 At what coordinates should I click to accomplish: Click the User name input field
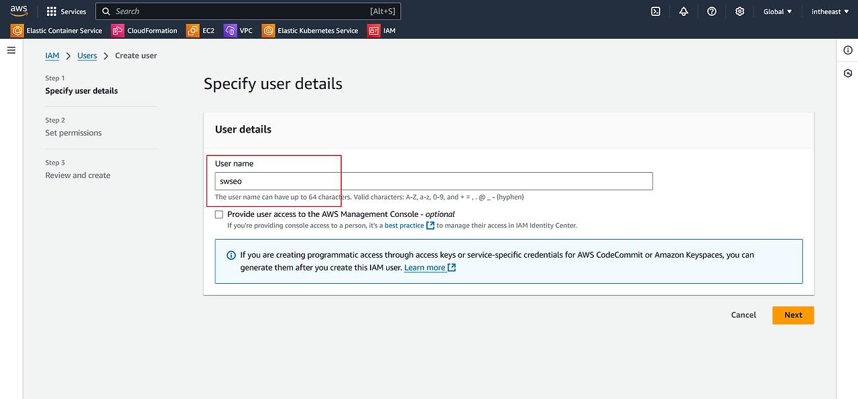[x=434, y=181]
